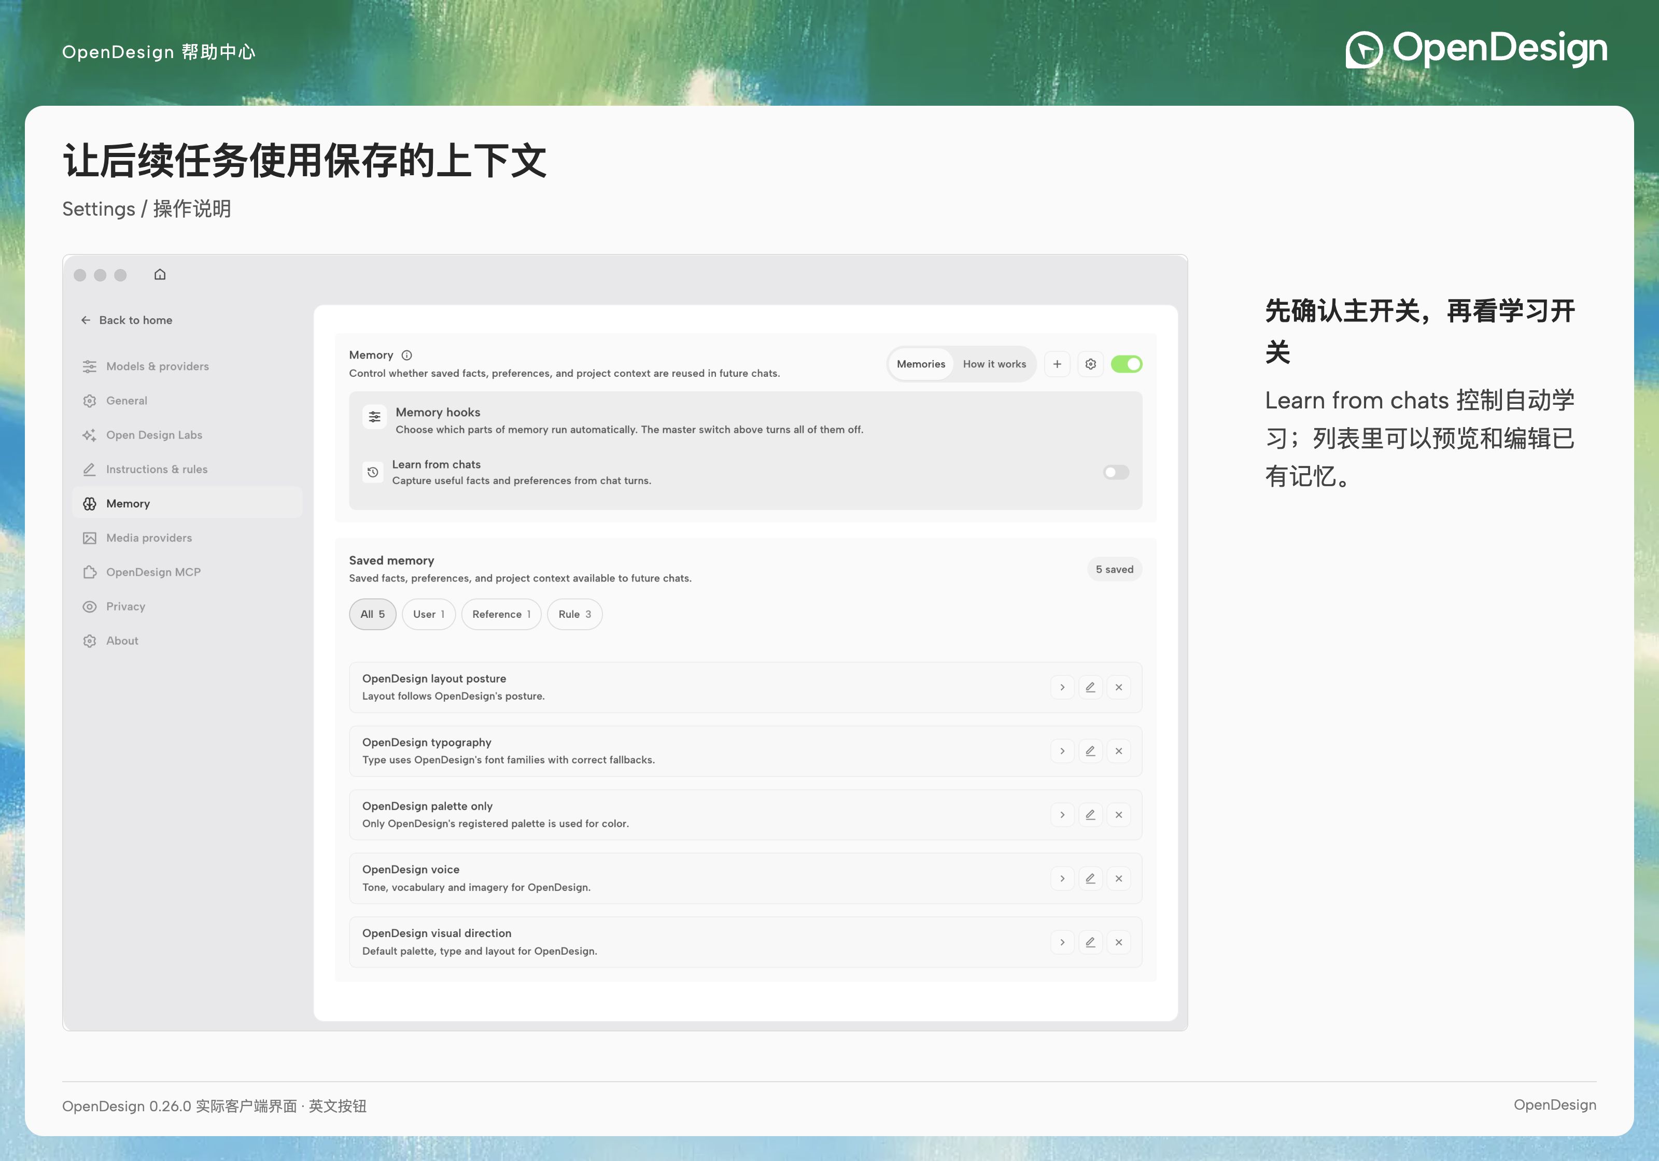Delete the OpenDesign typography memory
1659x1161 pixels.
(1118, 752)
